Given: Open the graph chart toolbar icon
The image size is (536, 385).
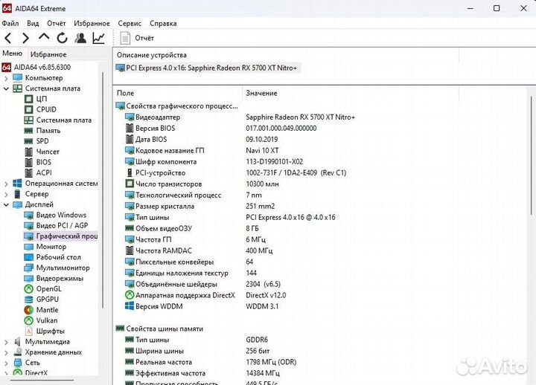Looking at the screenshot, I should click(98, 38).
